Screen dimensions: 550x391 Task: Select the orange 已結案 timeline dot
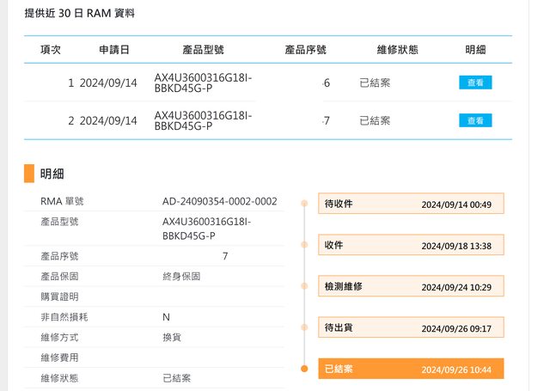pyautogui.click(x=304, y=369)
